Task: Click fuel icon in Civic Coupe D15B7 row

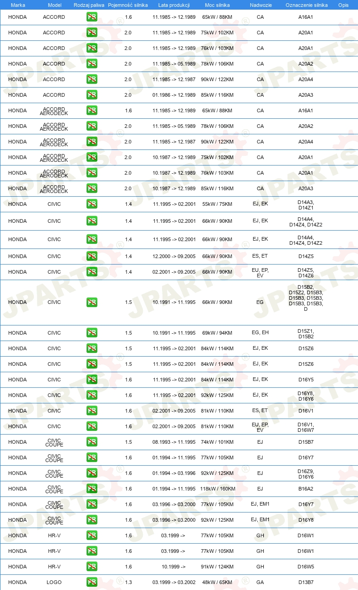Action: tap(92, 442)
